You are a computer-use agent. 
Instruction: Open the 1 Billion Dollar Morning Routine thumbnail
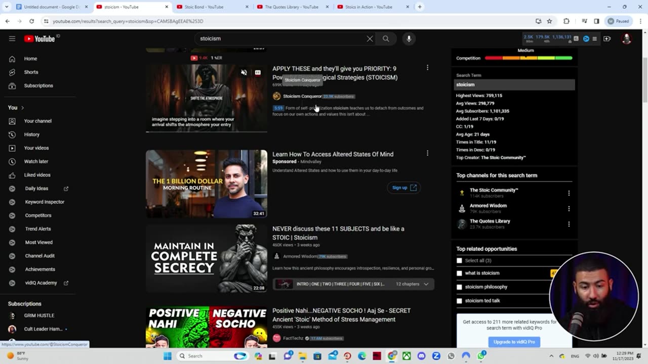point(207,184)
